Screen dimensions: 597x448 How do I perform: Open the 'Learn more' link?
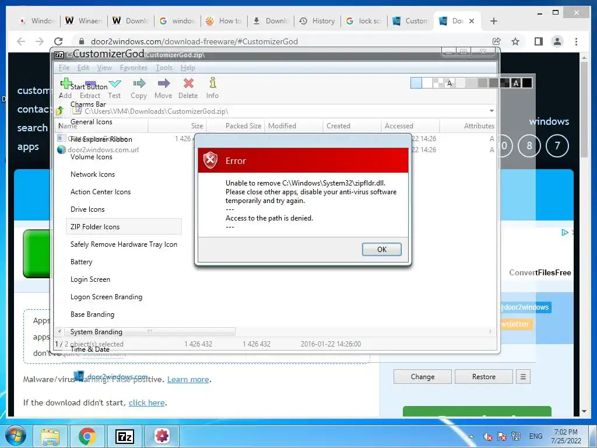coord(188,379)
